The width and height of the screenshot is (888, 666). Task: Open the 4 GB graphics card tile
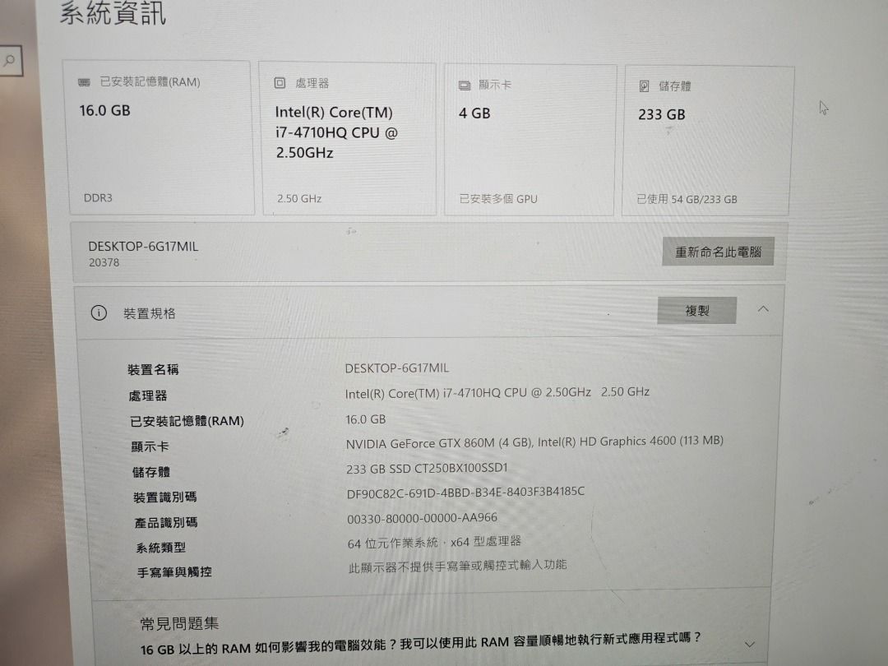click(530, 140)
